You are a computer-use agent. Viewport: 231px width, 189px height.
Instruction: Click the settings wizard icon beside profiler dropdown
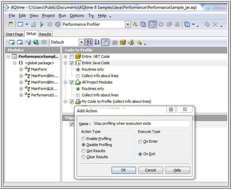135,24
